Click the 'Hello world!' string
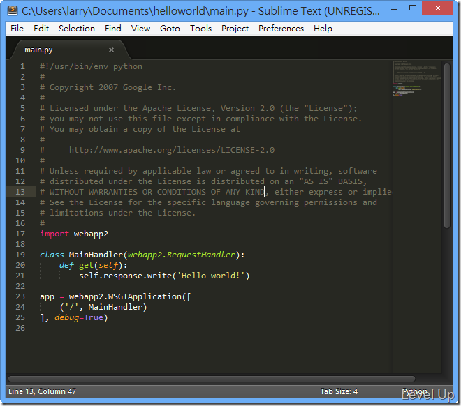The width and height of the screenshot is (461, 406). (x=211, y=276)
